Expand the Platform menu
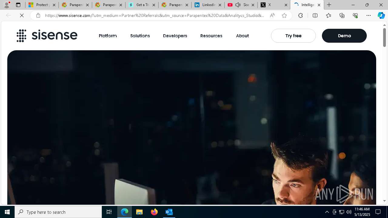The height and width of the screenshot is (218, 388). pyautogui.click(x=108, y=36)
